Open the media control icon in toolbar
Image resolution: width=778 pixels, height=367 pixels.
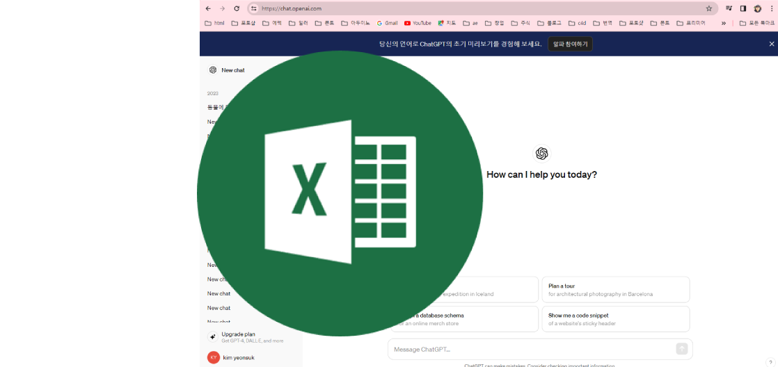729,8
